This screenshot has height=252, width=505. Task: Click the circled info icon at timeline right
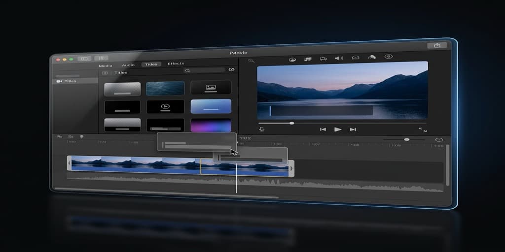438,140
